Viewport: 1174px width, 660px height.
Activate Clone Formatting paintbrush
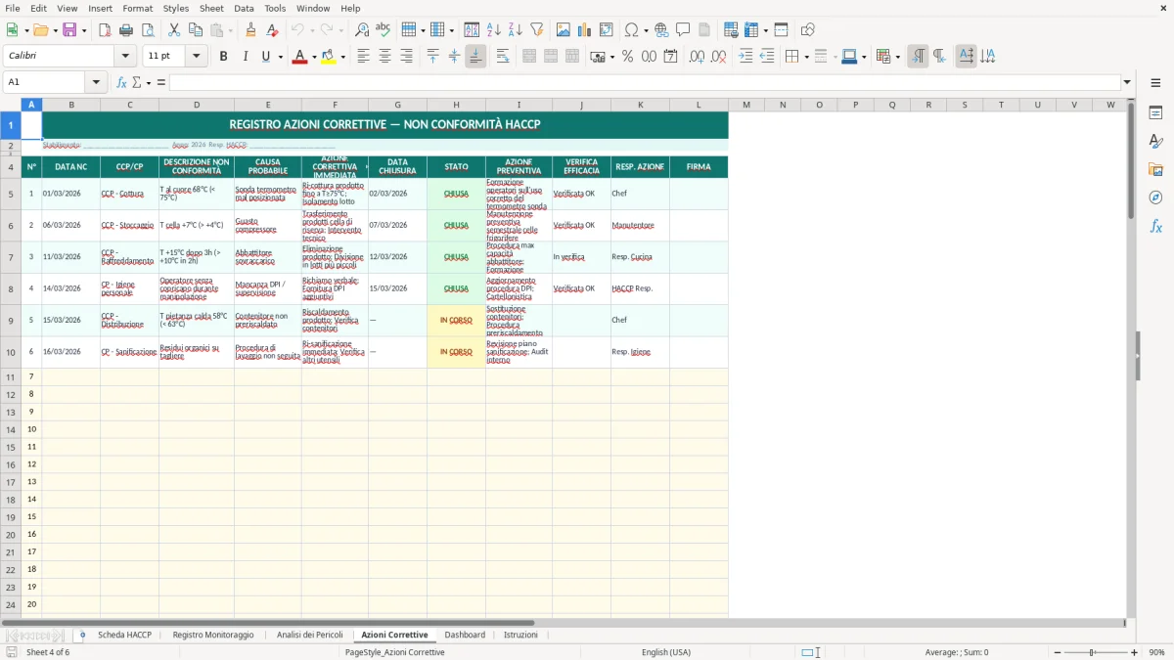[x=250, y=30]
